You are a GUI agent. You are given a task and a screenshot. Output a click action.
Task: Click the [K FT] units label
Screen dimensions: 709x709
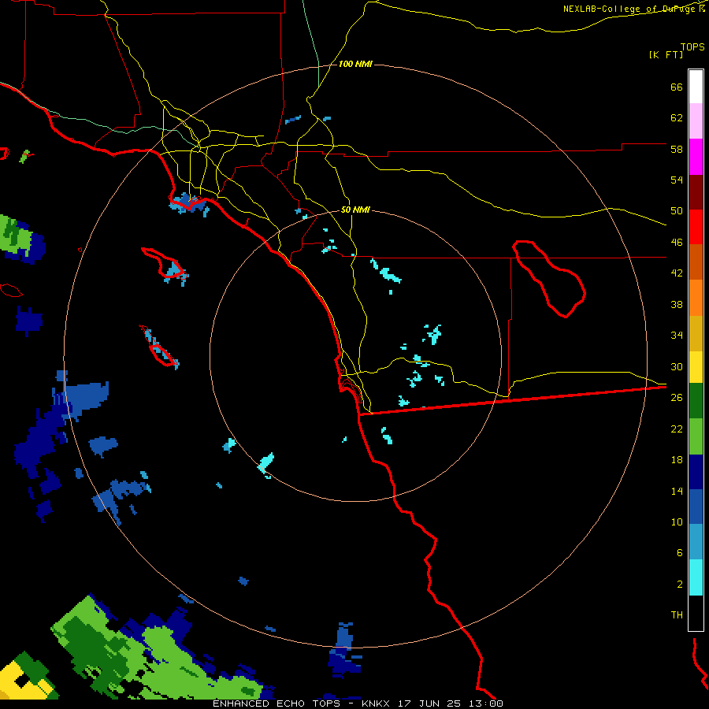666,54
